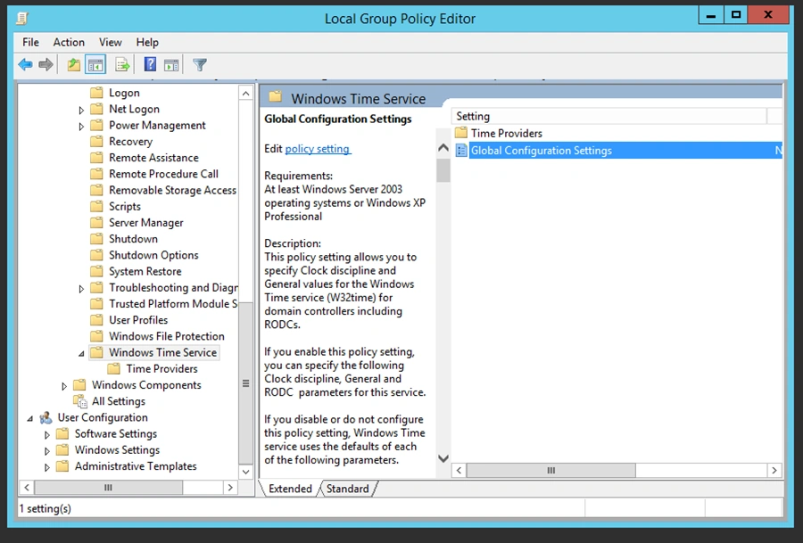Select Server Manager in tree
Image resolution: width=803 pixels, height=543 pixels.
(146, 223)
